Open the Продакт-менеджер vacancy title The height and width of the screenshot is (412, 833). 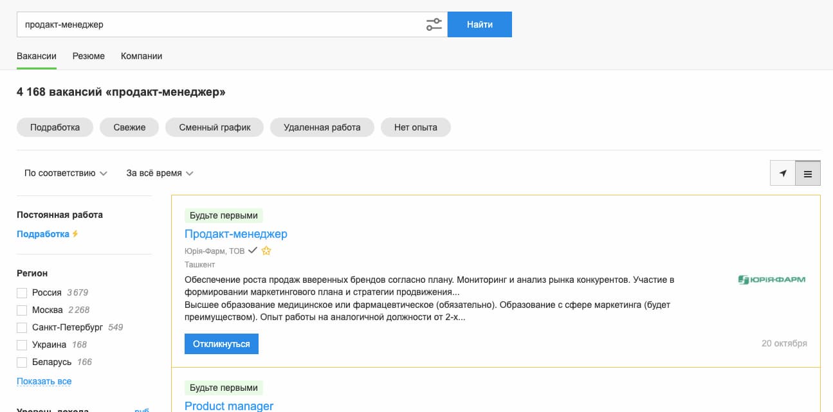[236, 234]
